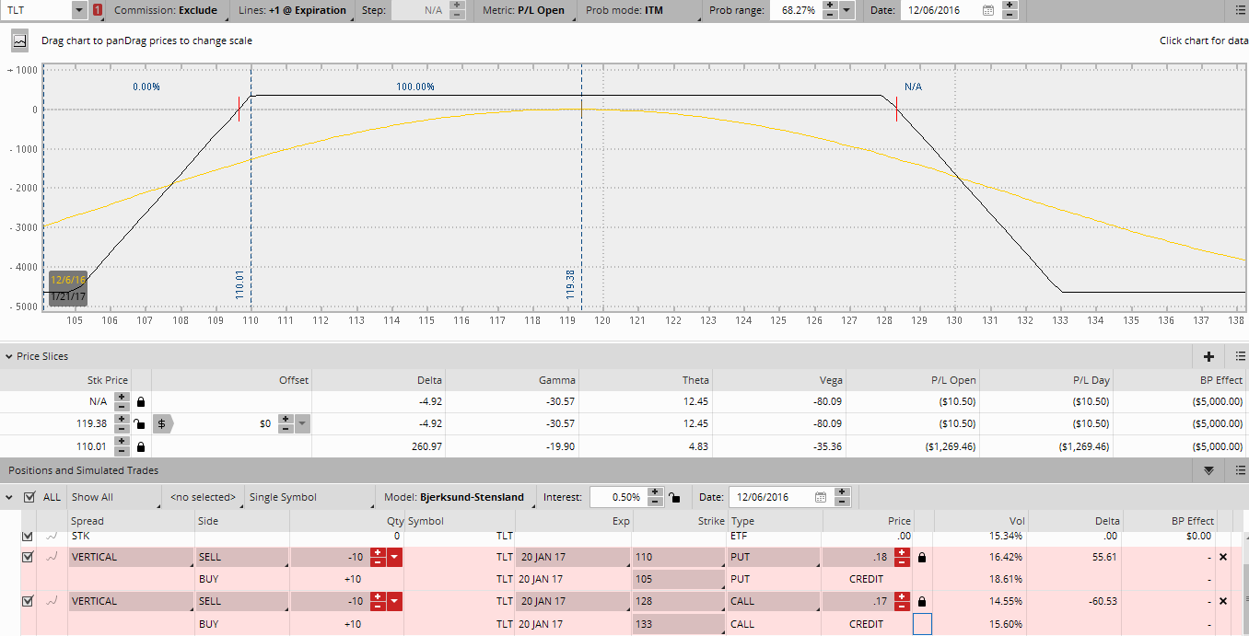
Task: Adjust price stepper on .18 PUT vertical
Action: pos(902,557)
